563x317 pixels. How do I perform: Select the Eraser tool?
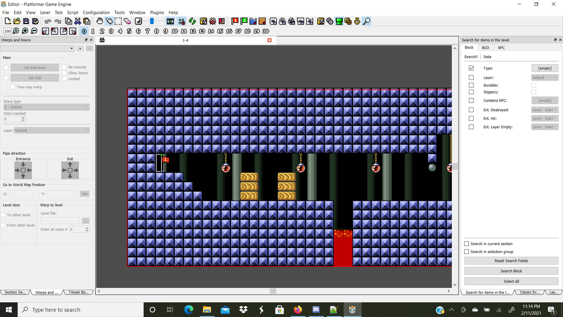point(127,21)
